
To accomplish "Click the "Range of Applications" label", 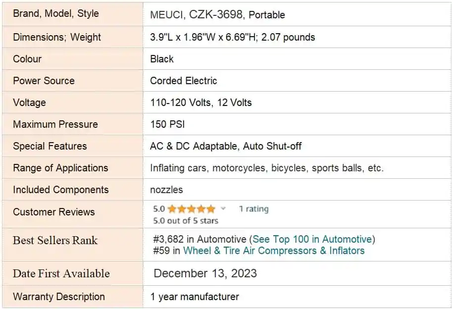I will 60,168.
